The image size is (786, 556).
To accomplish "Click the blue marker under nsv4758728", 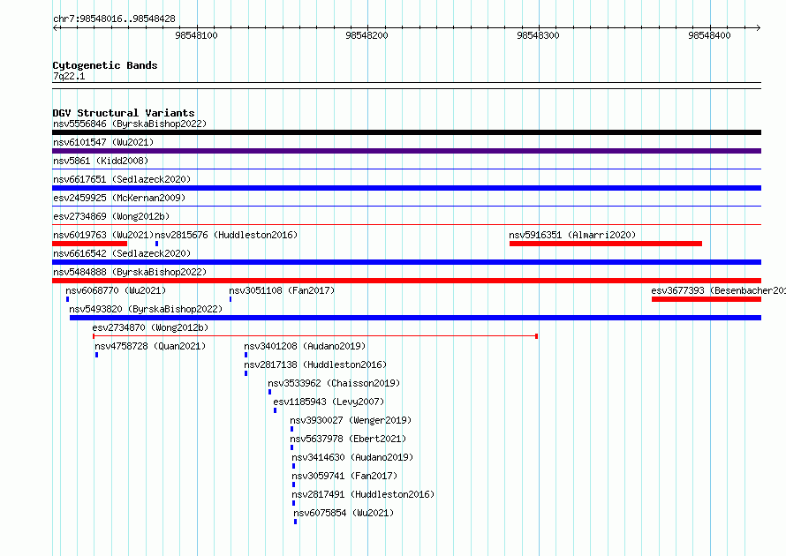I will point(97,355).
